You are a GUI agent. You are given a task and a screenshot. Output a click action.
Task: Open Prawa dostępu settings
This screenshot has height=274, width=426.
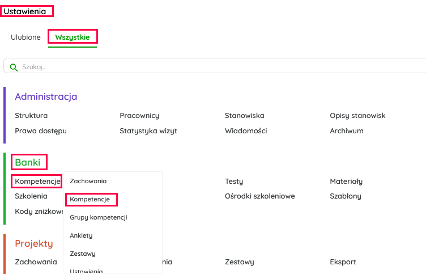41,131
